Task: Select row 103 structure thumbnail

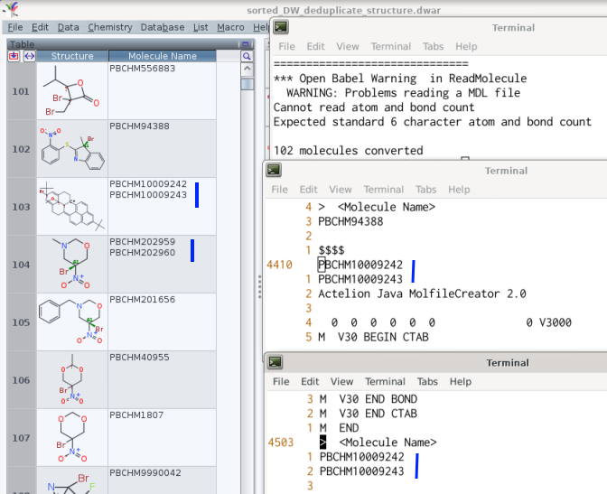Action: 72,206
